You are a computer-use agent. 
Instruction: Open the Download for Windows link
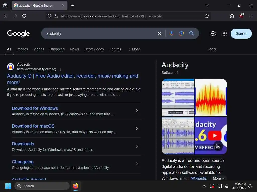(x=35, y=108)
